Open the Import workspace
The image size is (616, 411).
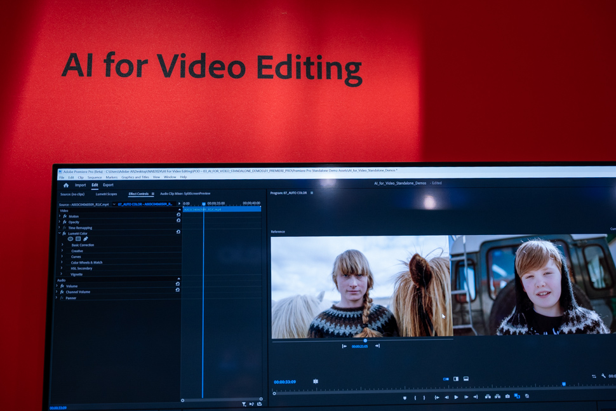(x=81, y=185)
